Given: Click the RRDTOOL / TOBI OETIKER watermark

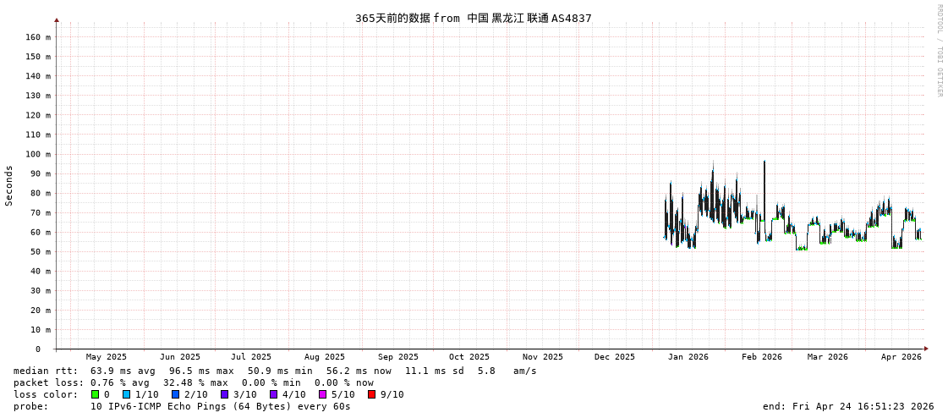Looking at the screenshot, I should pyautogui.click(x=939, y=51).
